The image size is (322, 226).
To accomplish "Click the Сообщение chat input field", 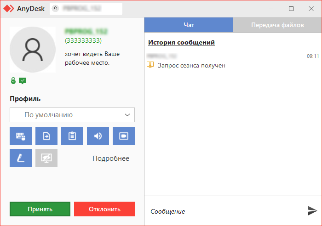I will point(225,211).
